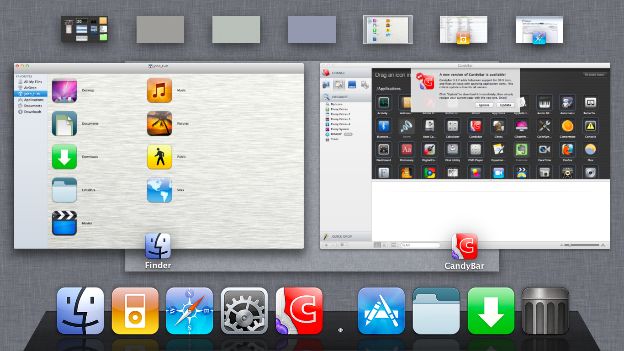
Task: Open the Pictures folder in Finder window
Action: coord(159,123)
